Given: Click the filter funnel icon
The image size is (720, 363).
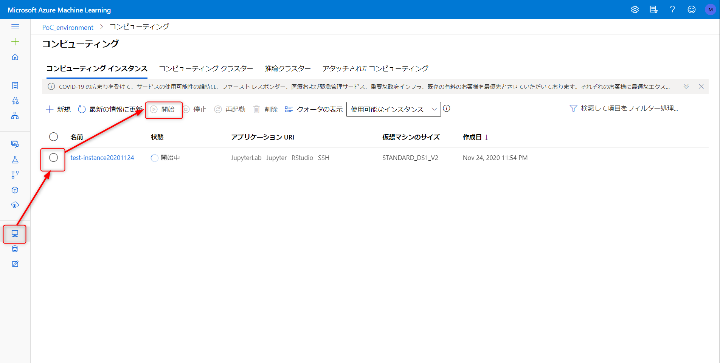Looking at the screenshot, I should (573, 109).
